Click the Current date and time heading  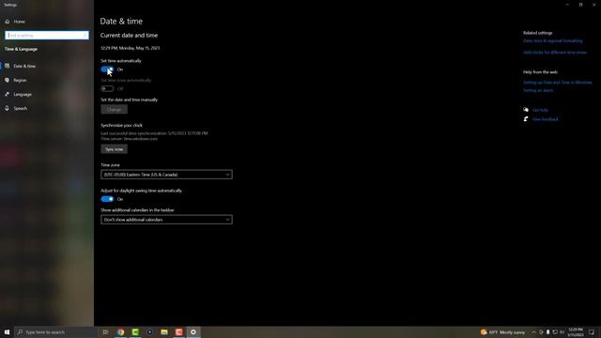130,36
